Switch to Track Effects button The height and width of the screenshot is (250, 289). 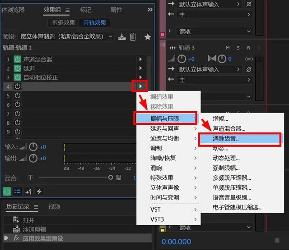click(94, 23)
